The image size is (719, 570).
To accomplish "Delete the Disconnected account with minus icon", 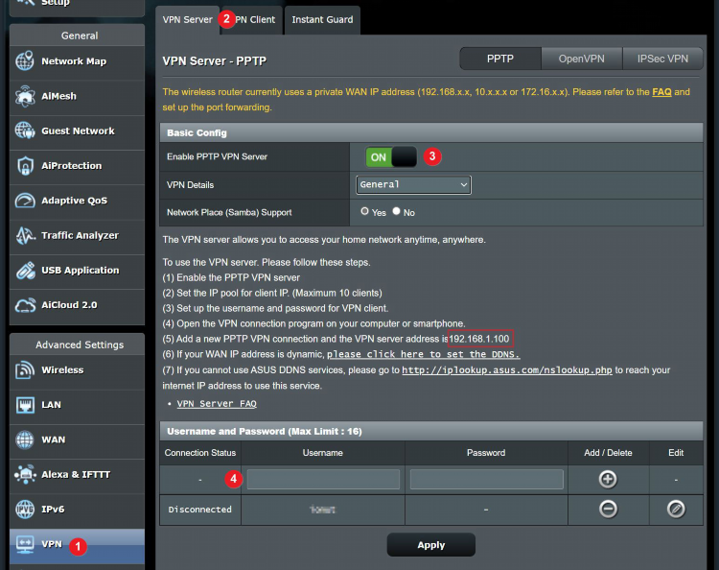I will [608, 509].
